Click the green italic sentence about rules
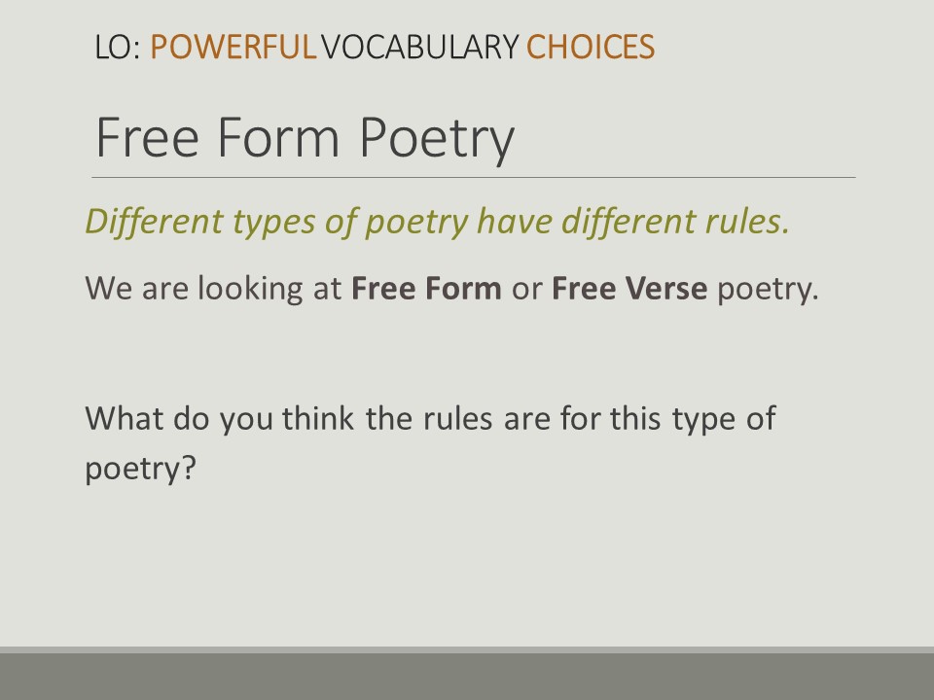 pyautogui.click(x=437, y=222)
